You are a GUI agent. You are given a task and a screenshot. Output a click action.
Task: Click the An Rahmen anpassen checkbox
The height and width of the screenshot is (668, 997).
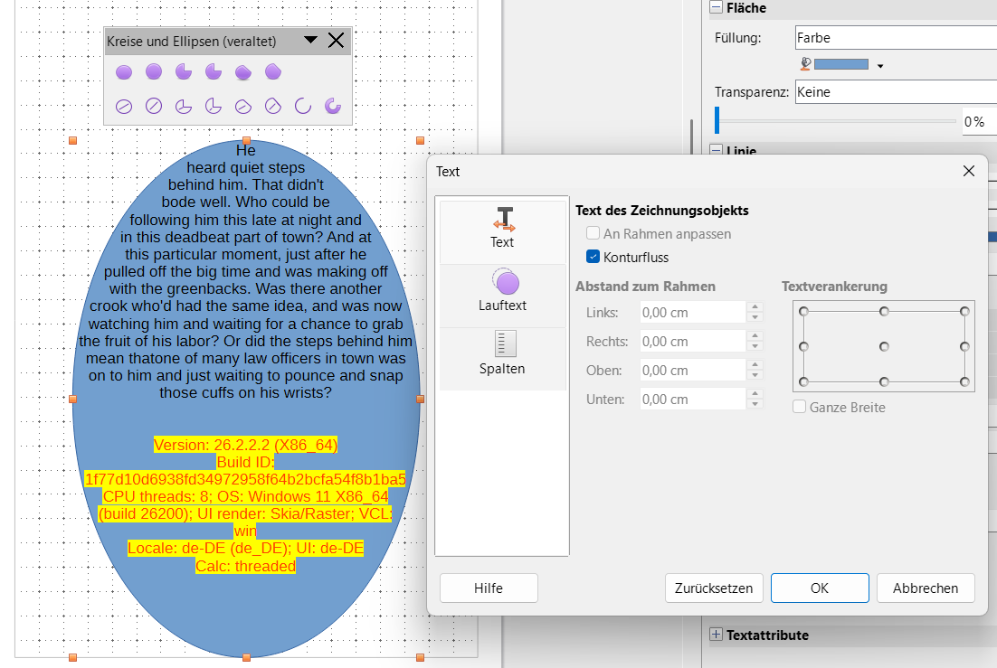click(x=593, y=234)
